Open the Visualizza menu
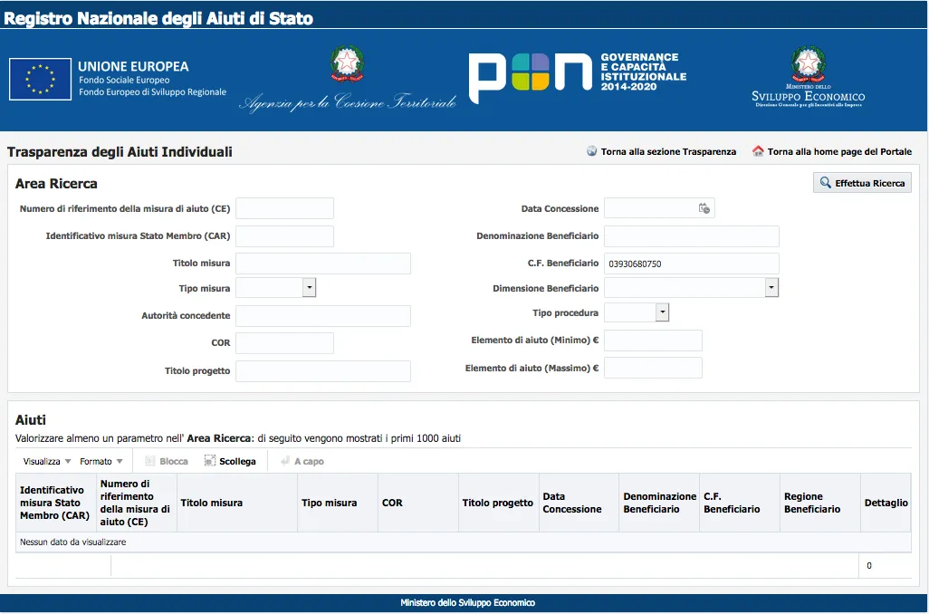The image size is (929, 614). pos(47,461)
